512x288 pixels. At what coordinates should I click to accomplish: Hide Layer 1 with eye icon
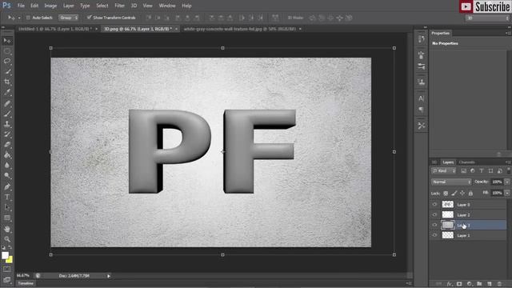(434, 235)
